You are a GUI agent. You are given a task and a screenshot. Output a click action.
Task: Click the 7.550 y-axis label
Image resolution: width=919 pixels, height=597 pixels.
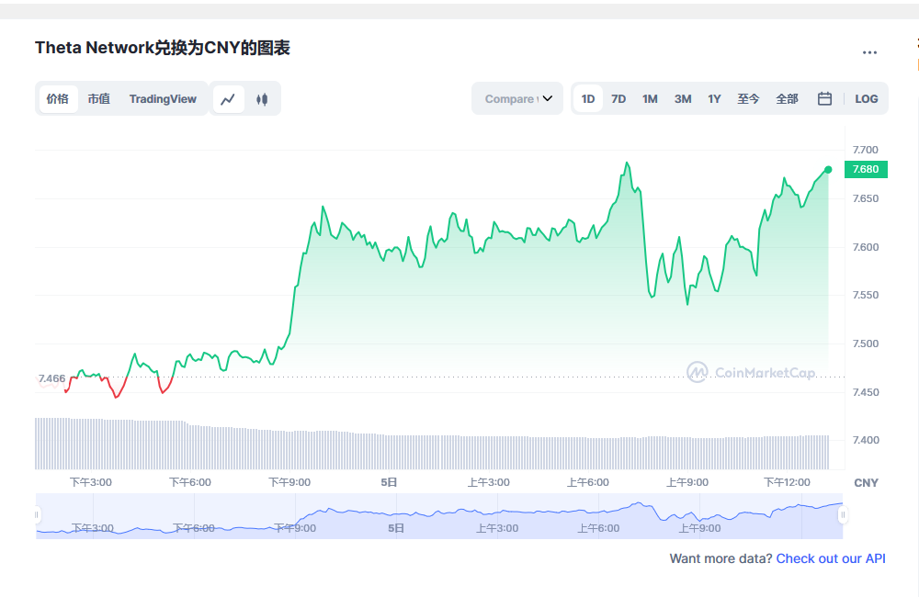tap(866, 295)
